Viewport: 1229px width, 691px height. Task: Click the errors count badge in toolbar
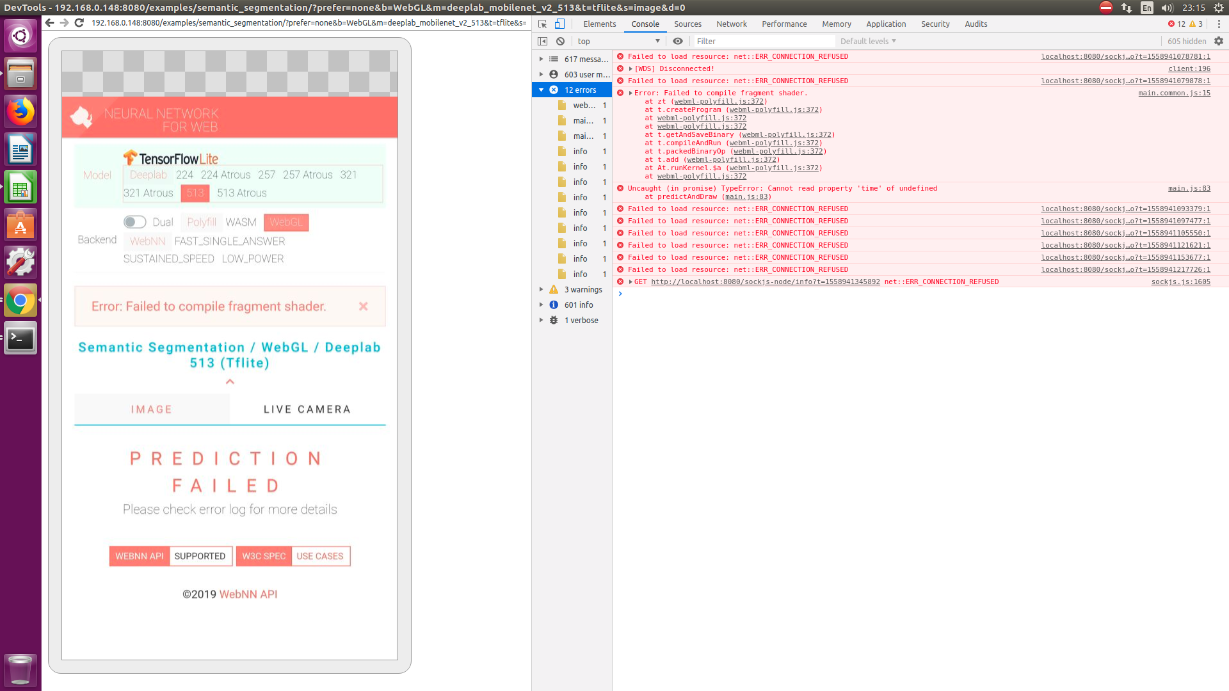click(1177, 24)
